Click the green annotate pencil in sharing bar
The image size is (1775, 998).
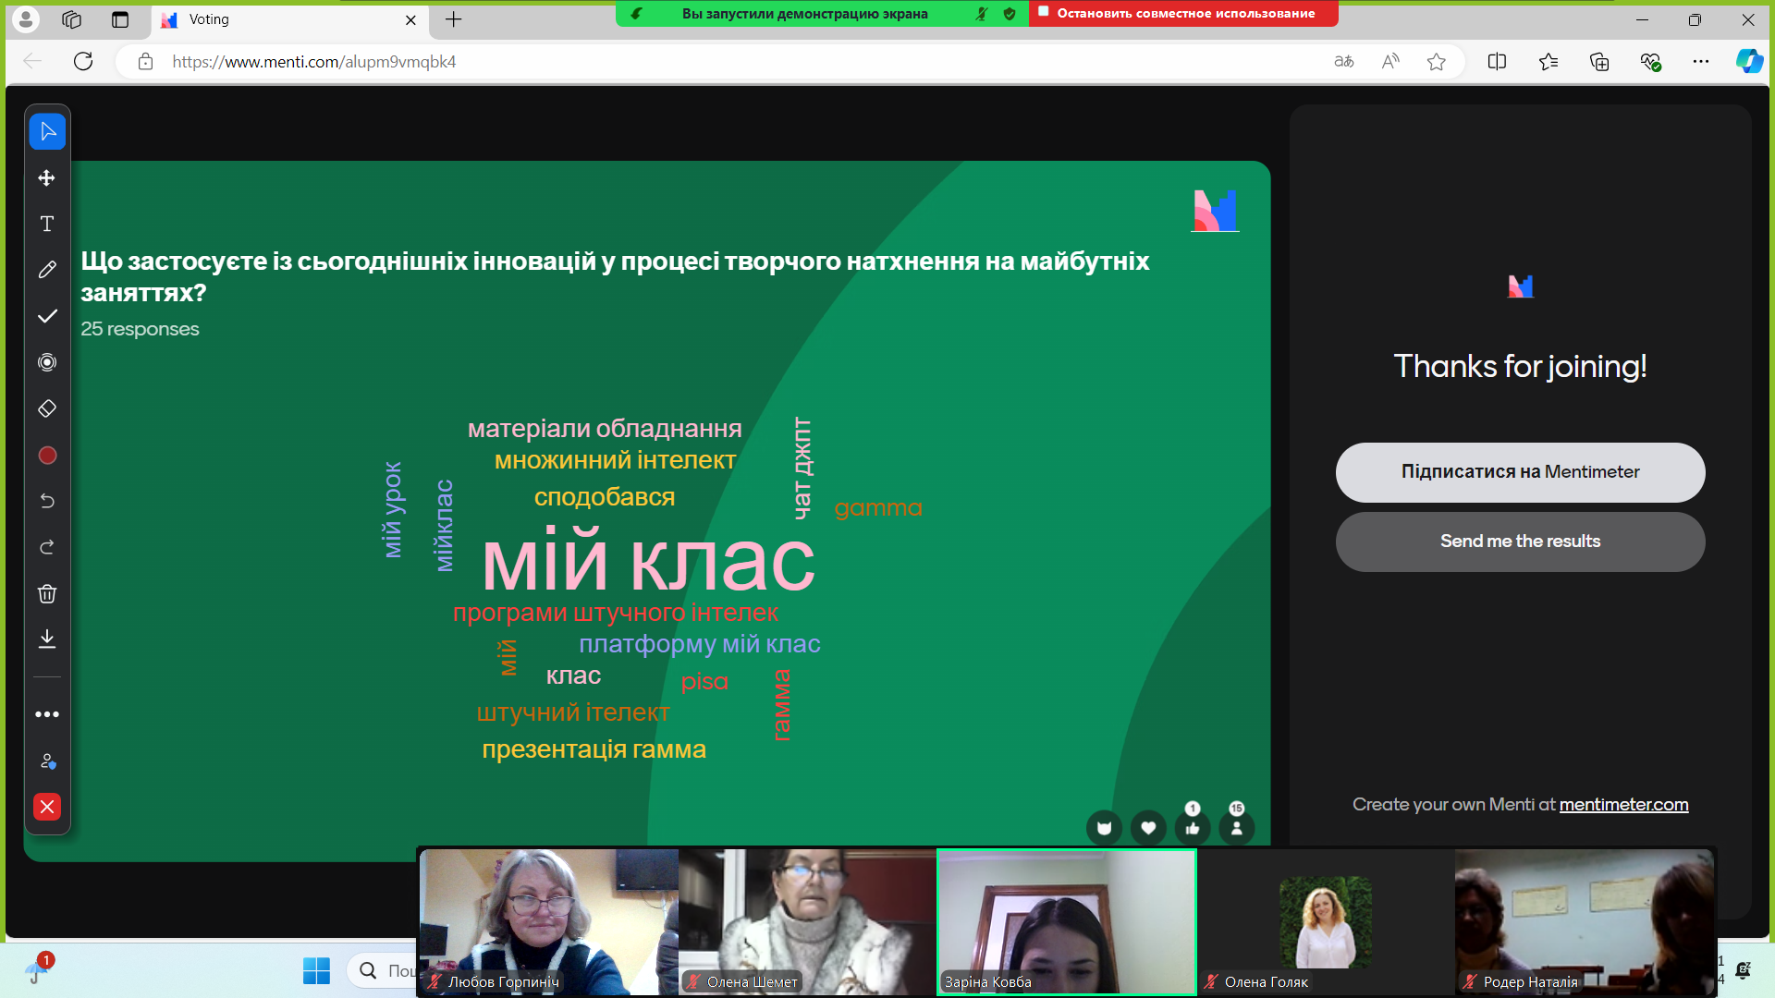(x=636, y=14)
